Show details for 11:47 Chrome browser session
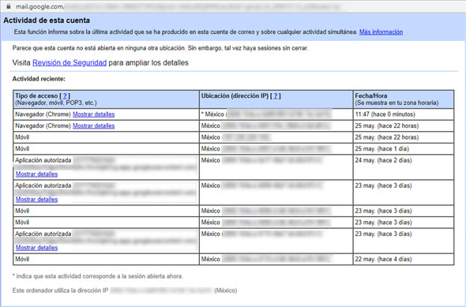Viewport: 466px width, 307px height. point(94,114)
